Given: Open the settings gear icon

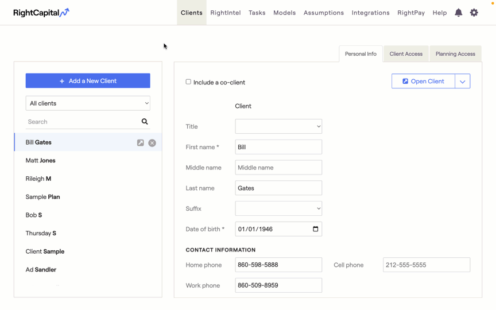Looking at the screenshot, I should point(474,13).
